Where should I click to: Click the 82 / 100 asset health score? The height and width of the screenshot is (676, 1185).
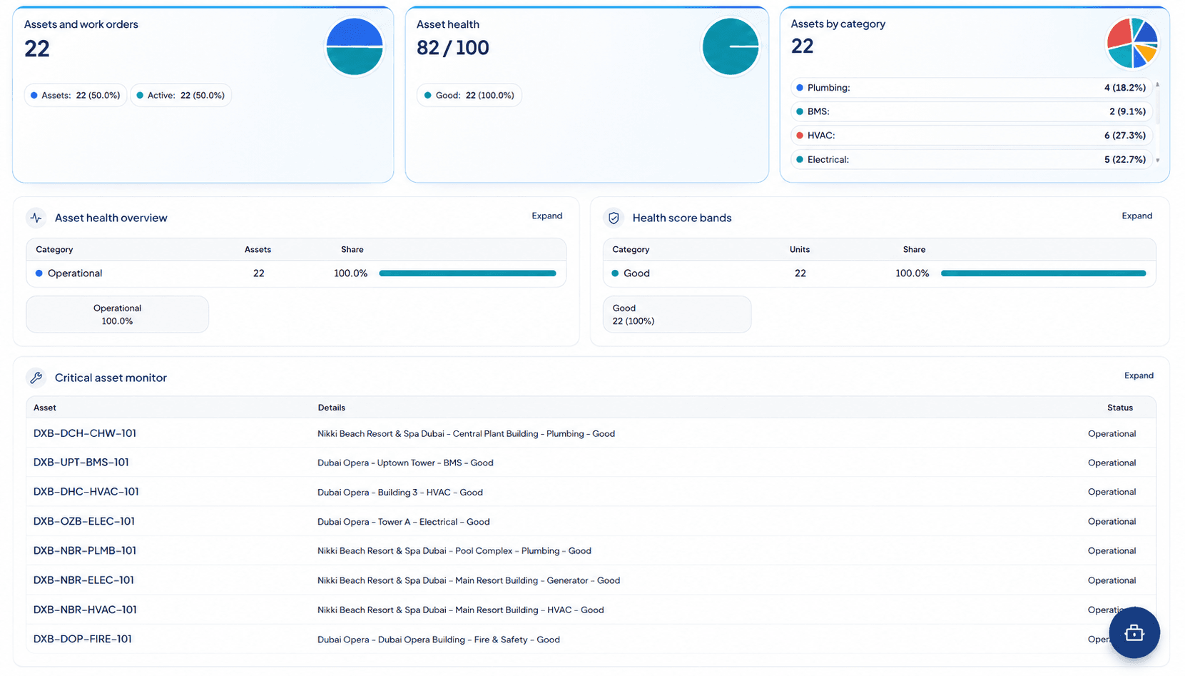(x=453, y=48)
